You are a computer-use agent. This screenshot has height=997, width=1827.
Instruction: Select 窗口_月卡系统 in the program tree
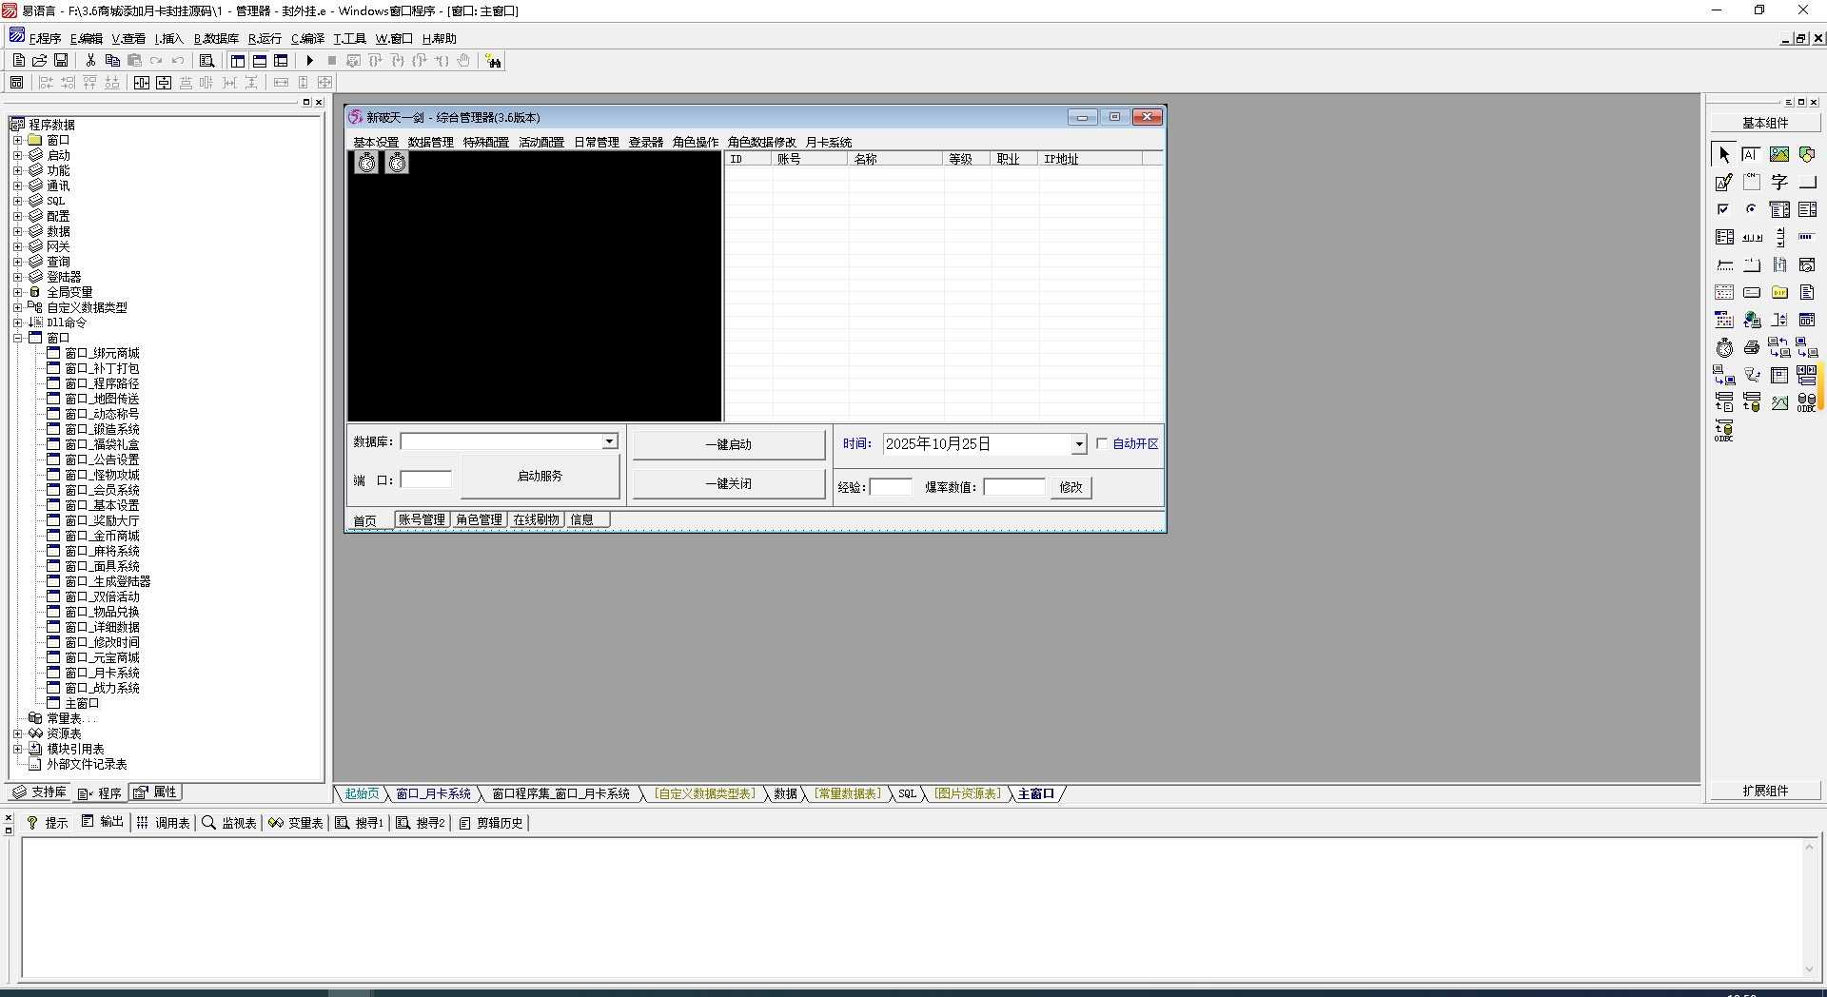click(102, 673)
